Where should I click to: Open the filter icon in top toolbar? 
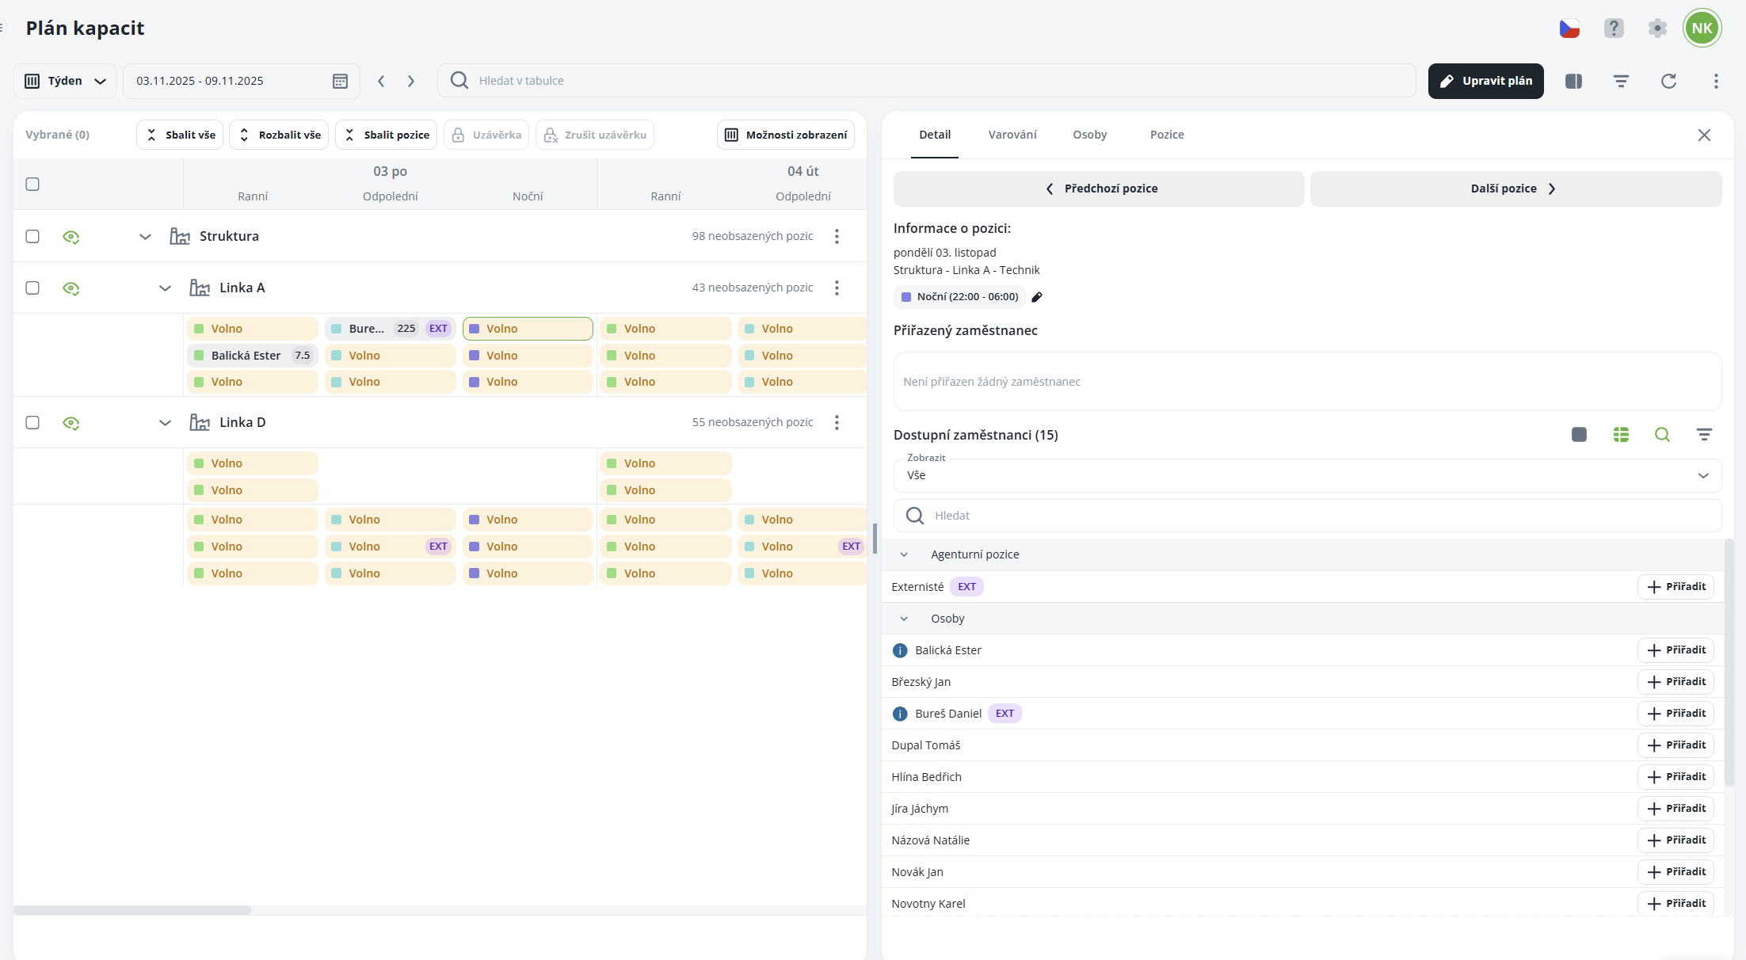point(1621,81)
